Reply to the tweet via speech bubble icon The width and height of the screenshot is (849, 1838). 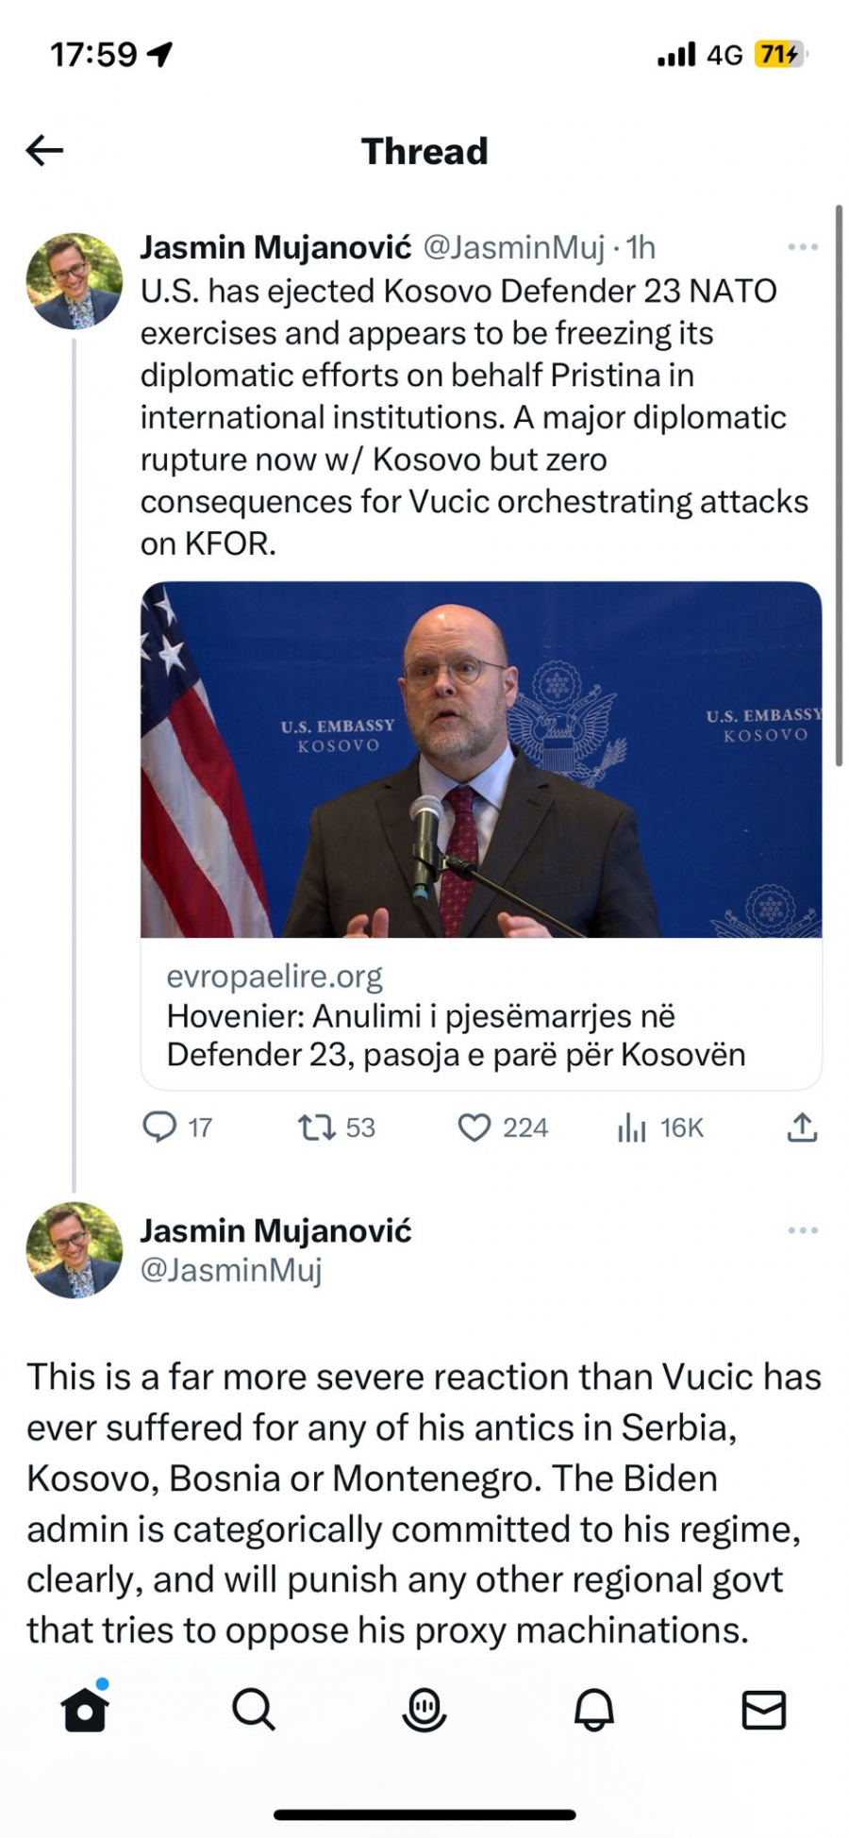pyautogui.click(x=161, y=1127)
